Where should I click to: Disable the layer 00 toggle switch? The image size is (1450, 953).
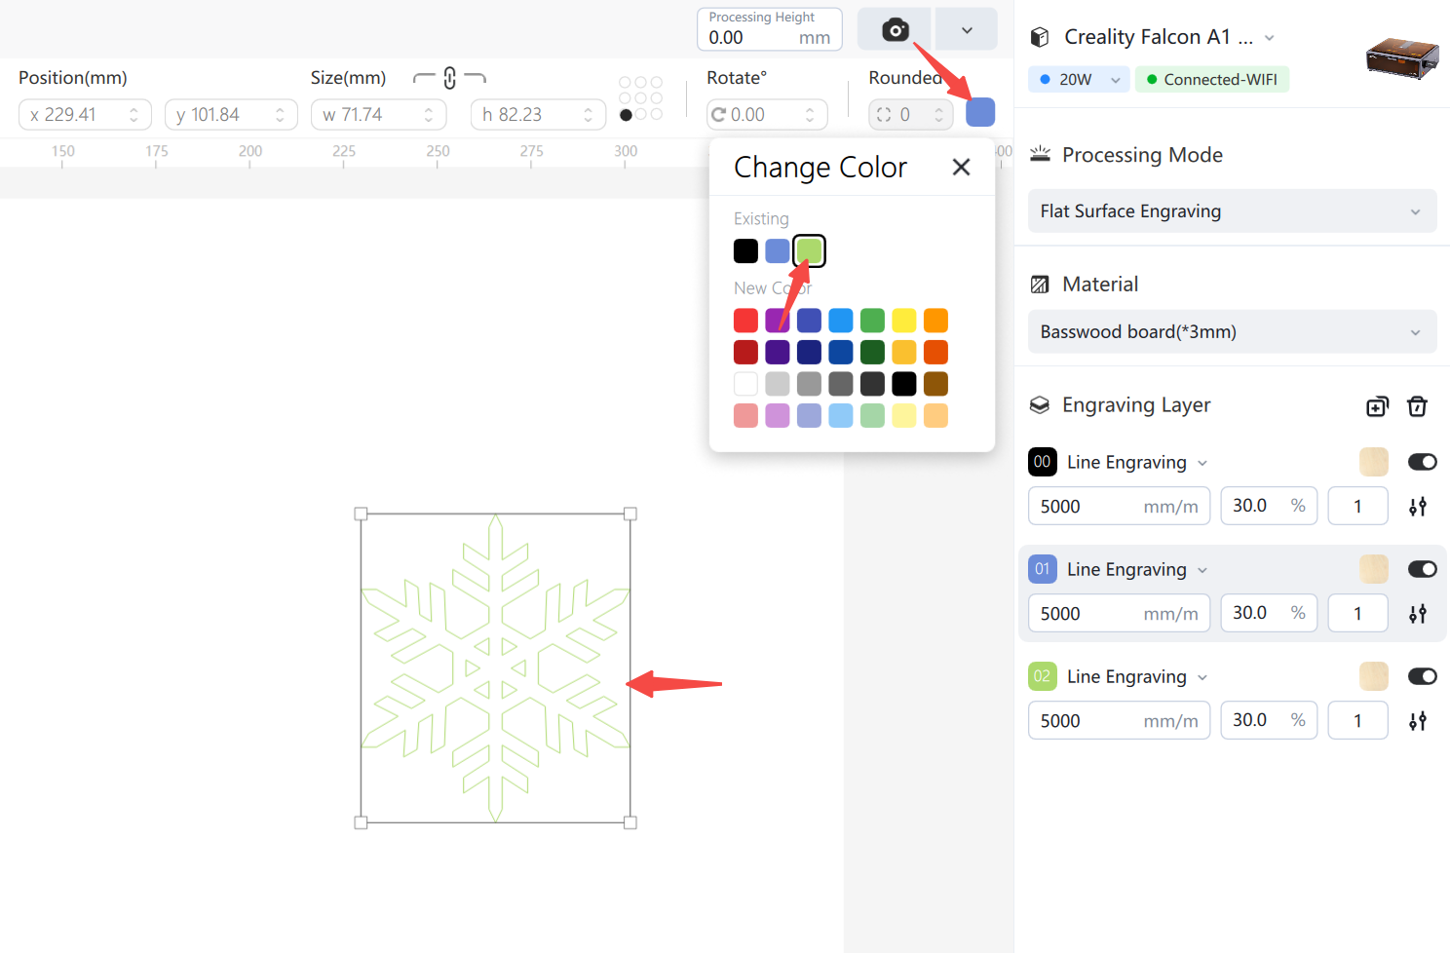click(1422, 462)
